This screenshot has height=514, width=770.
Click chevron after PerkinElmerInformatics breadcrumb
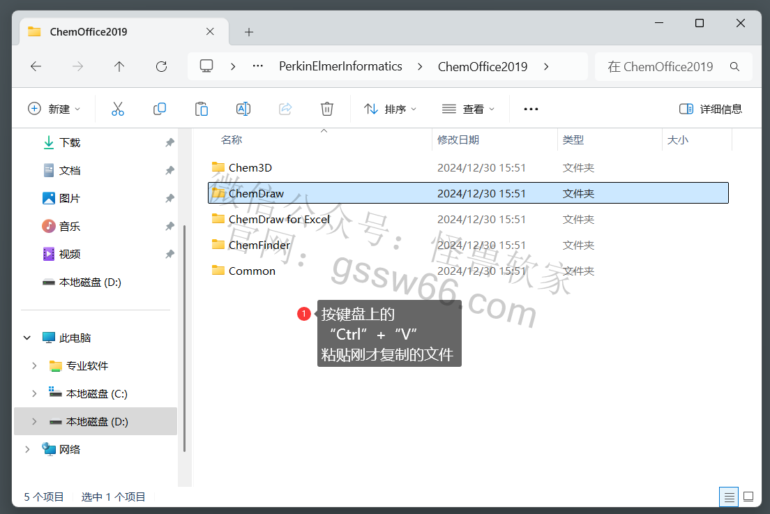[x=420, y=66]
